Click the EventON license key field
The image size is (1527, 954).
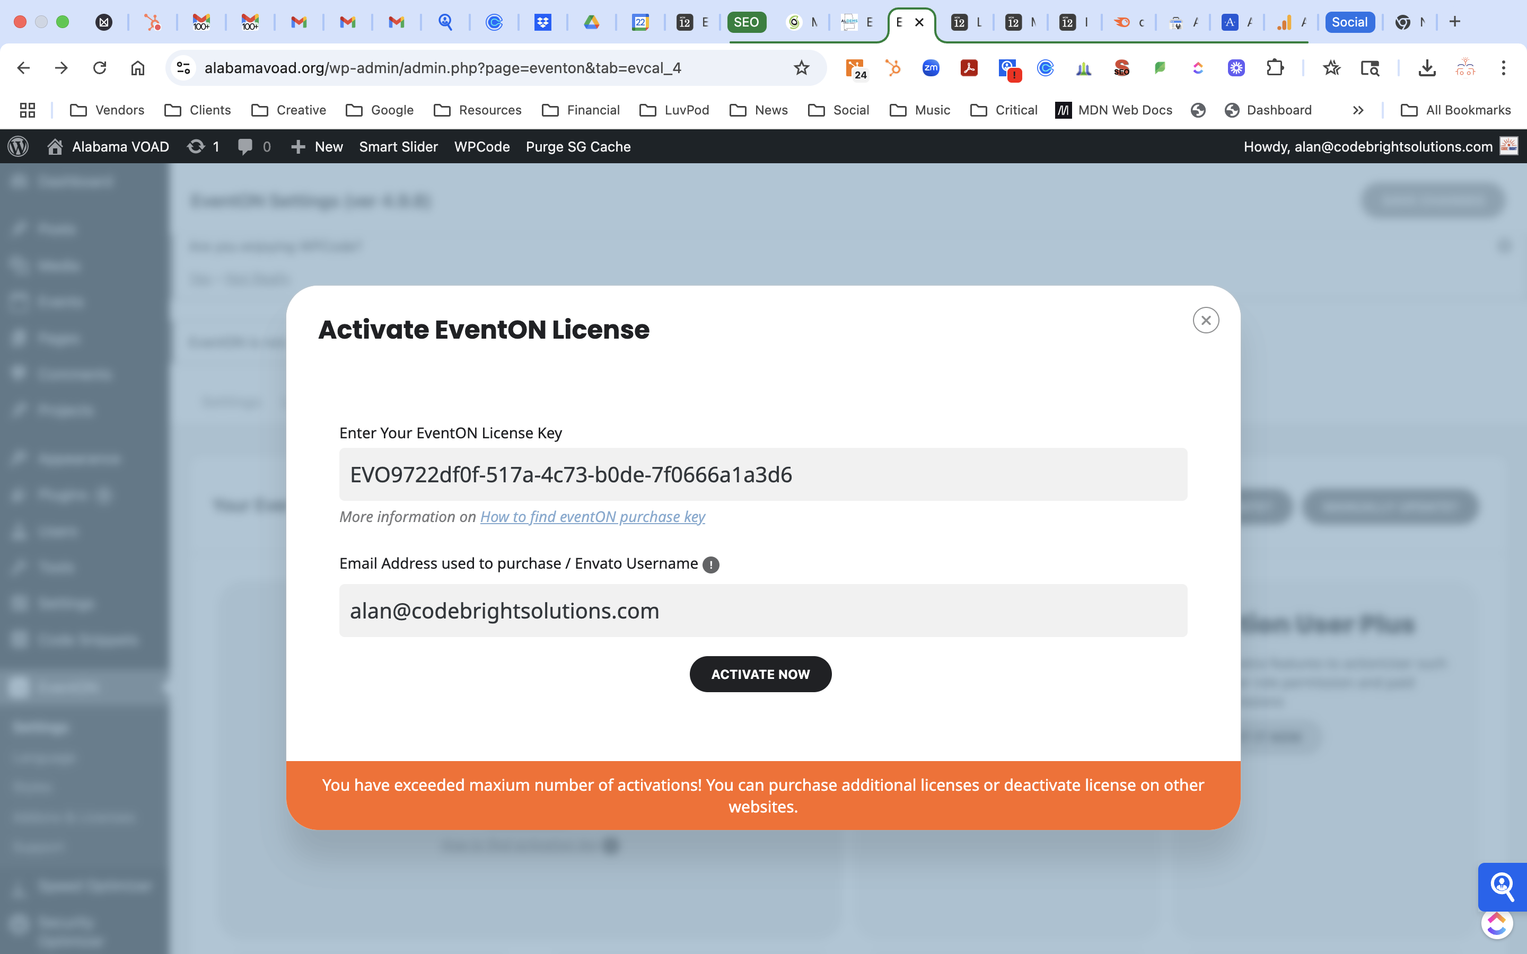point(763,474)
